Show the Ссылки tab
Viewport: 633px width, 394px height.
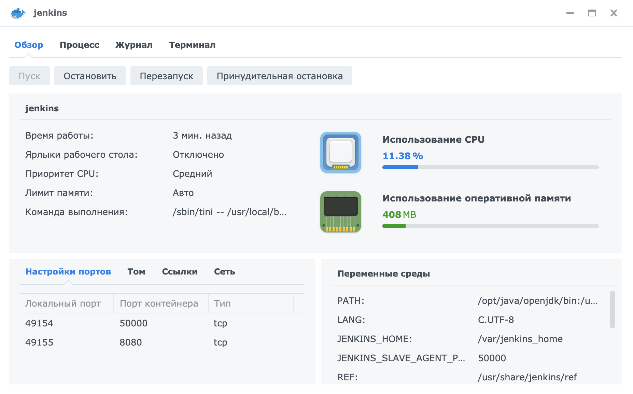click(x=180, y=272)
